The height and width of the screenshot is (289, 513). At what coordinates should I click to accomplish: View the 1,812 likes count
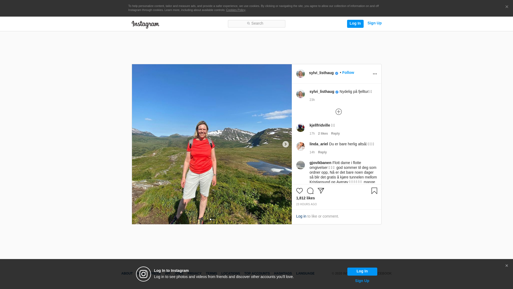click(x=305, y=198)
